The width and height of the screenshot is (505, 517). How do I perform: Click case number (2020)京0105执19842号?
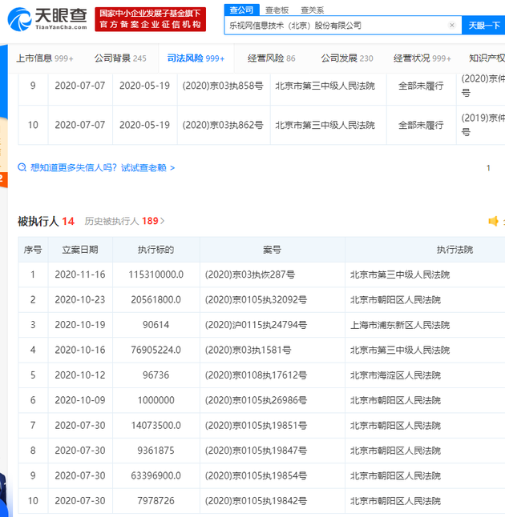[256, 500]
